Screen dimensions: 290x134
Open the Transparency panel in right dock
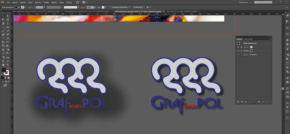(287, 59)
